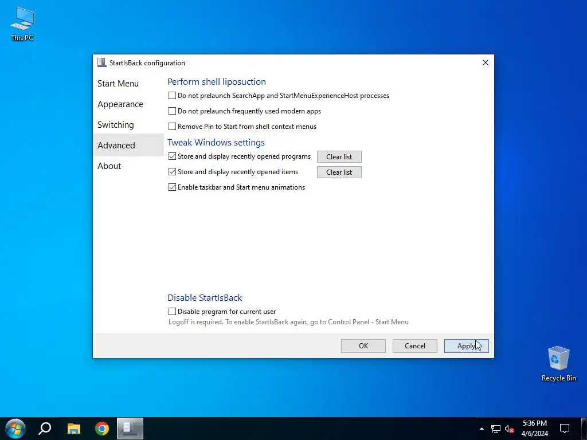This screenshot has width=587, height=440.
Task: Clear list of recently opened programs
Action: coord(339,157)
